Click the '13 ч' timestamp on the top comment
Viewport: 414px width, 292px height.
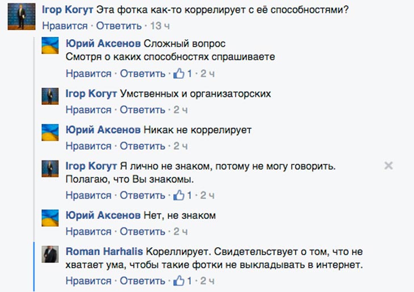point(160,26)
